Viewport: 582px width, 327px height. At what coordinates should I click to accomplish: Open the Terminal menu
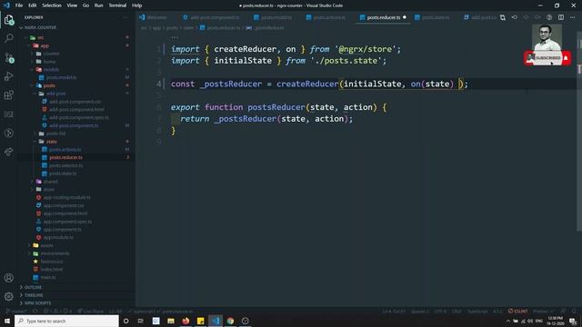117,5
